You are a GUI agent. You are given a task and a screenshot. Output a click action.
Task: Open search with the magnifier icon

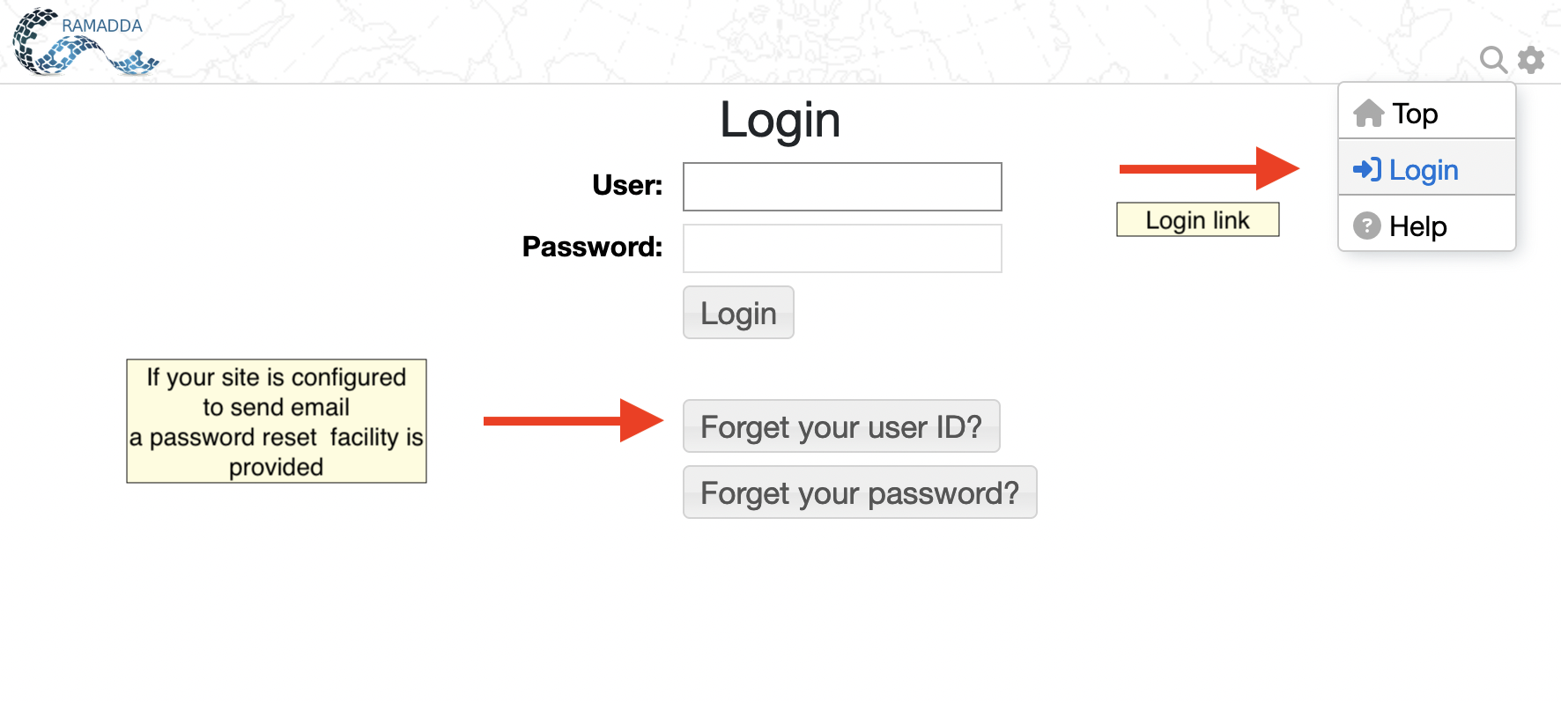(1493, 59)
